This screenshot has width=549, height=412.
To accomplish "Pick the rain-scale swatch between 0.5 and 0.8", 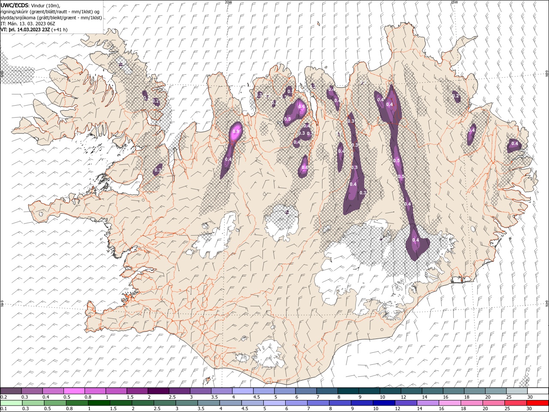I will (x=55, y=403).
